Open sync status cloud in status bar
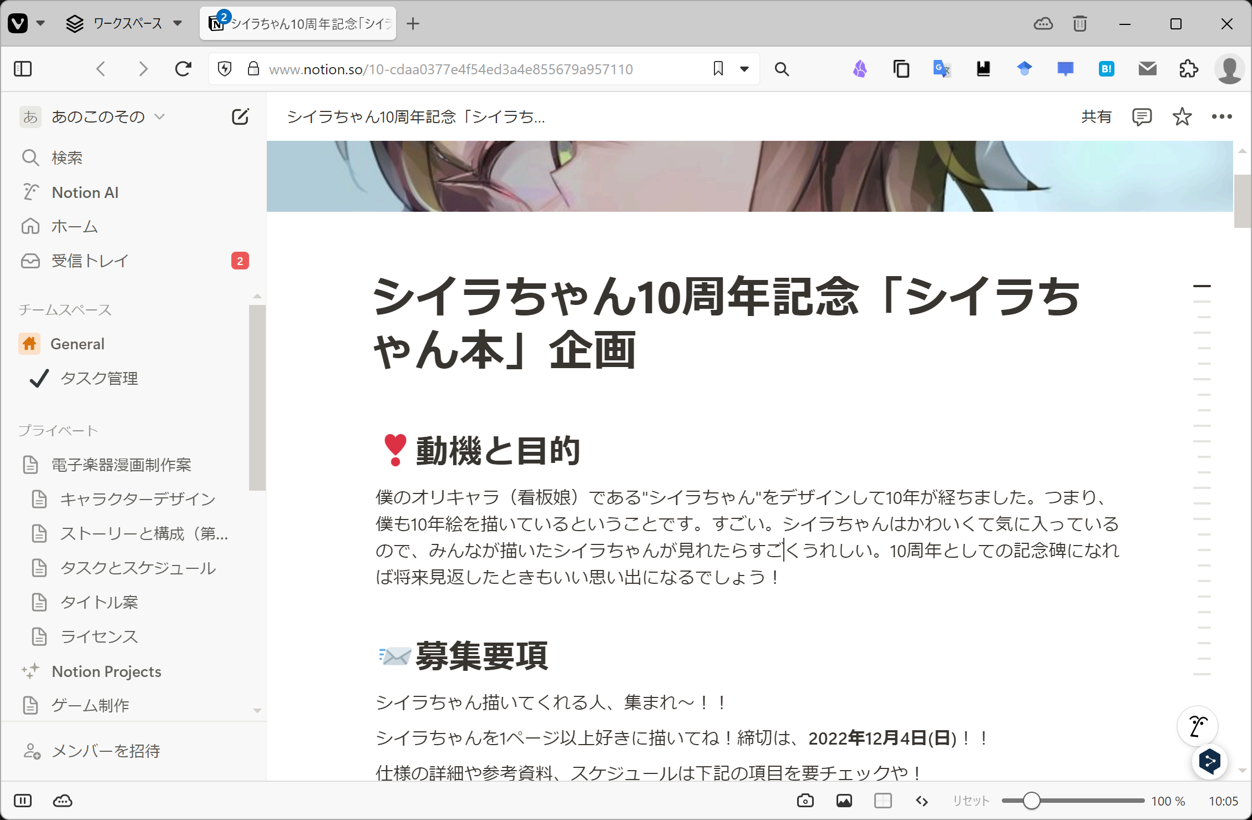The height and width of the screenshot is (820, 1252). pos(62,801)
